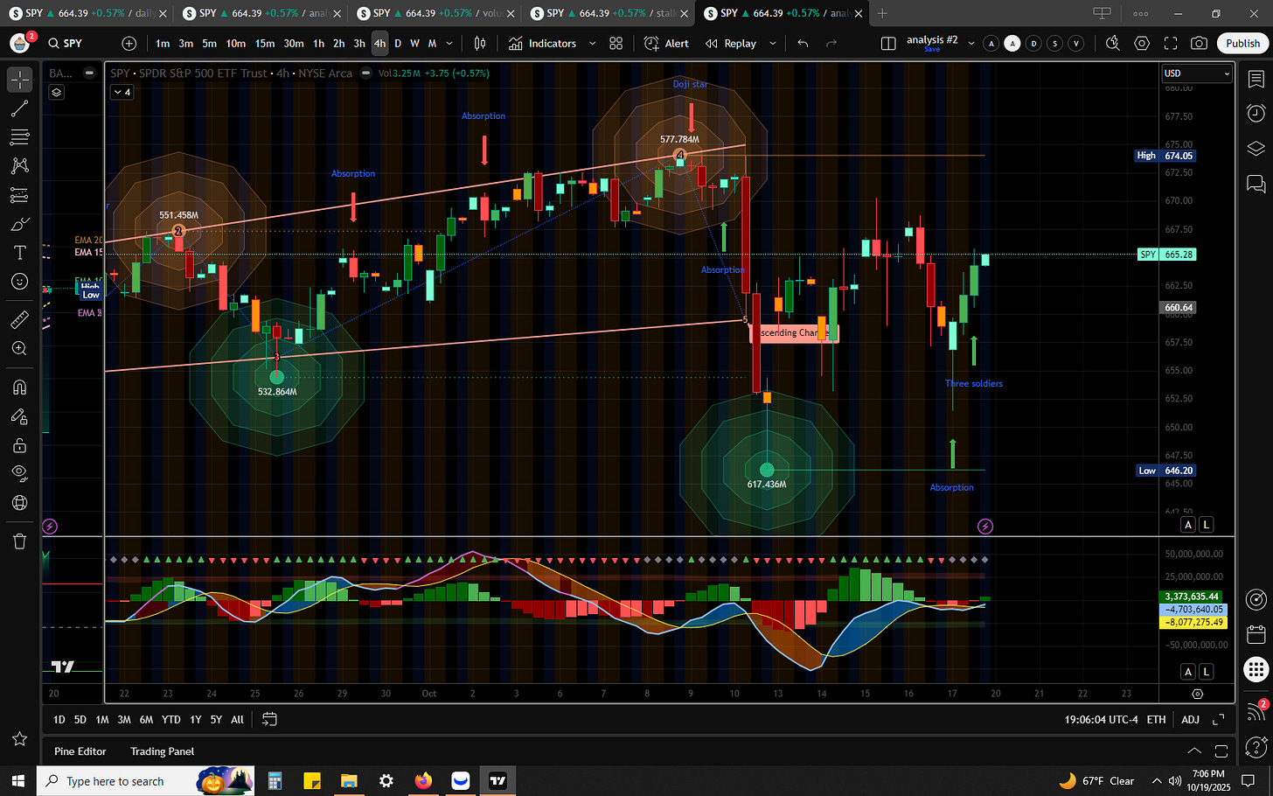The height and width of the screenshot is (796, 1273).
Task: Open the USD currency dropdown
Action: pos(1196,73)
